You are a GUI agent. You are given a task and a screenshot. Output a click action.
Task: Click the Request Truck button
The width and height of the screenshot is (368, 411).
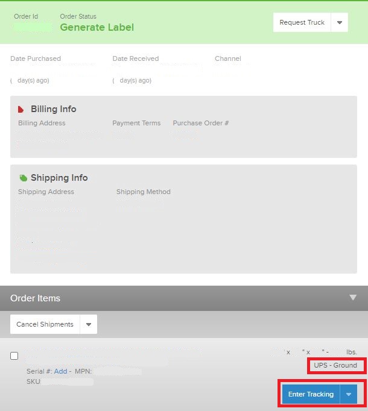pyautogui.click(x=302, y=22)
